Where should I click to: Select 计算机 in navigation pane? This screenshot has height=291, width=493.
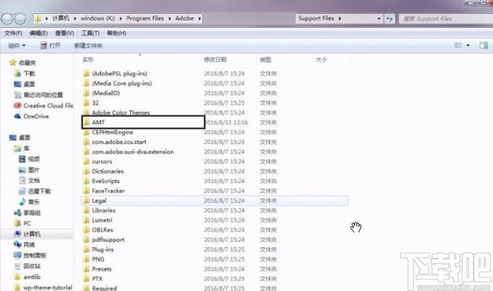[x=27, y=234]
